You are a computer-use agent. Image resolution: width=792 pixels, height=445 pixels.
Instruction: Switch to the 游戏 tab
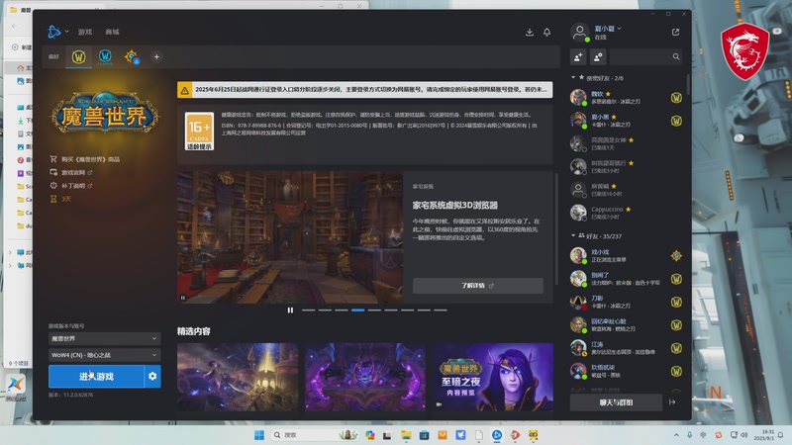tap(85, 32)
